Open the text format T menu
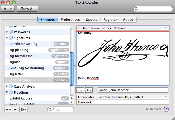 pyautogui.click(x=89, y=90)
